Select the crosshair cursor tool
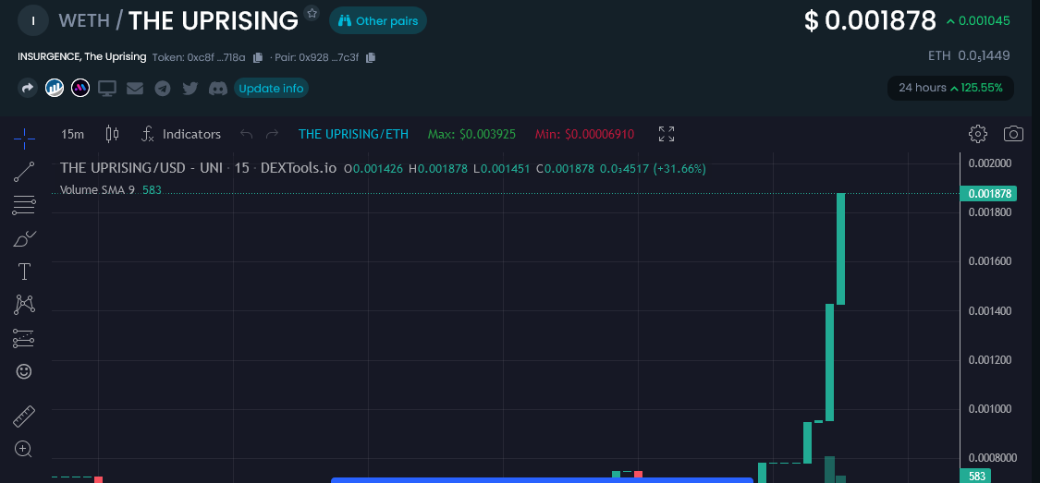Screen dimensions: 1040x483 (25, 139)
